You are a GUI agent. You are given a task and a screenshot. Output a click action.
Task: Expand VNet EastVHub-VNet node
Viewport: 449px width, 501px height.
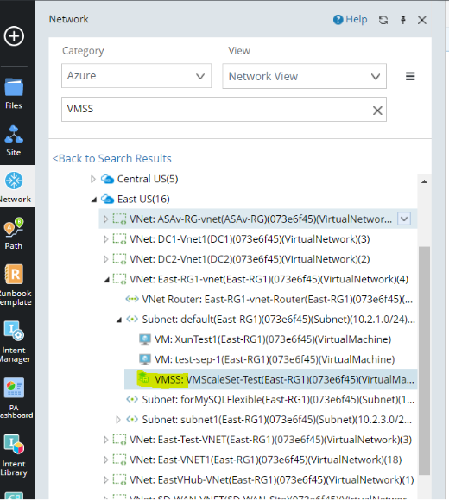coord(105,480)
